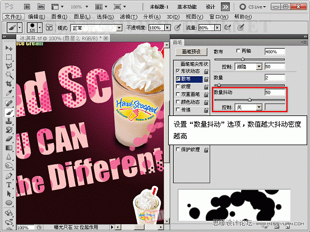Launch Adobe Bridge from the Br icon
The width and height of the screenshot is (310, 232).
(27, 7)
